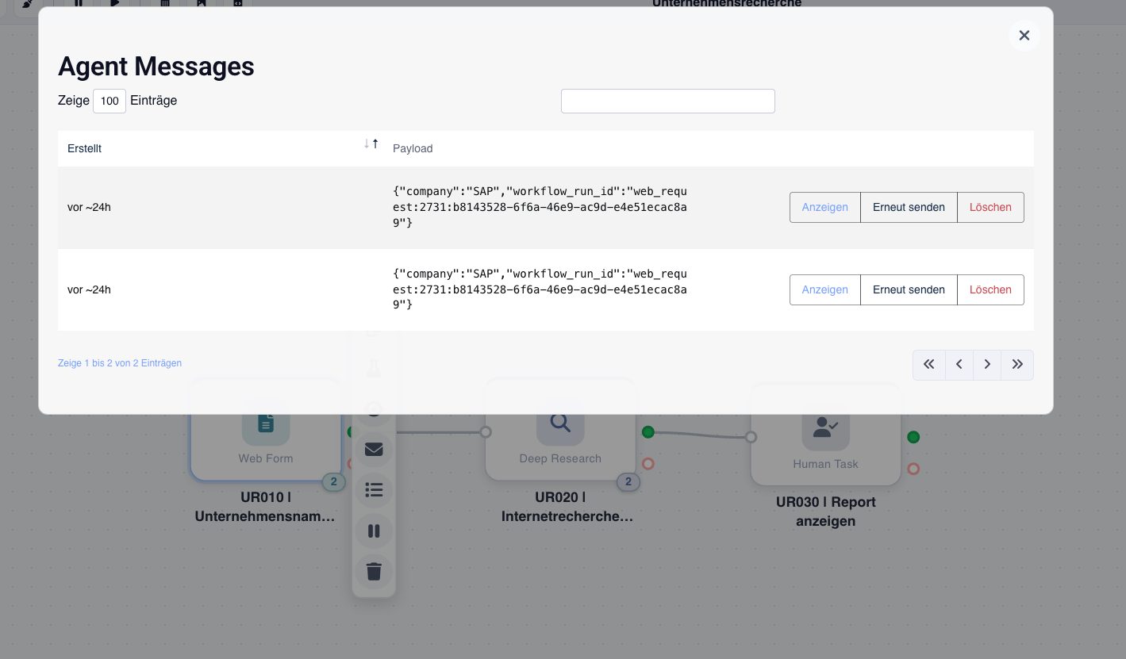Go to the first page of entries
The image size is (1126, 659).
(928, 365)
